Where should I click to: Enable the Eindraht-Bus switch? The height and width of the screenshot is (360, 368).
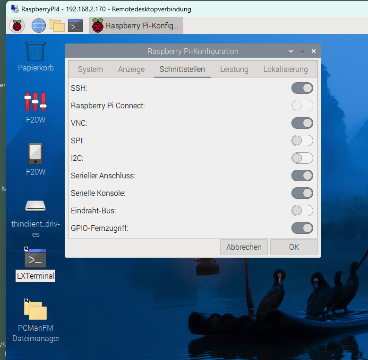[302, 211]
